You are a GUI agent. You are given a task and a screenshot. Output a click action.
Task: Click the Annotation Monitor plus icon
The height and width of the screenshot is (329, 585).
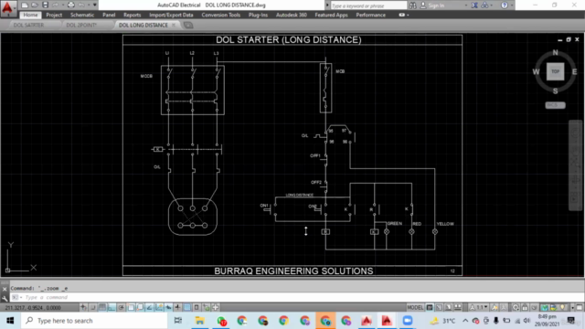(x=216, y=307)
